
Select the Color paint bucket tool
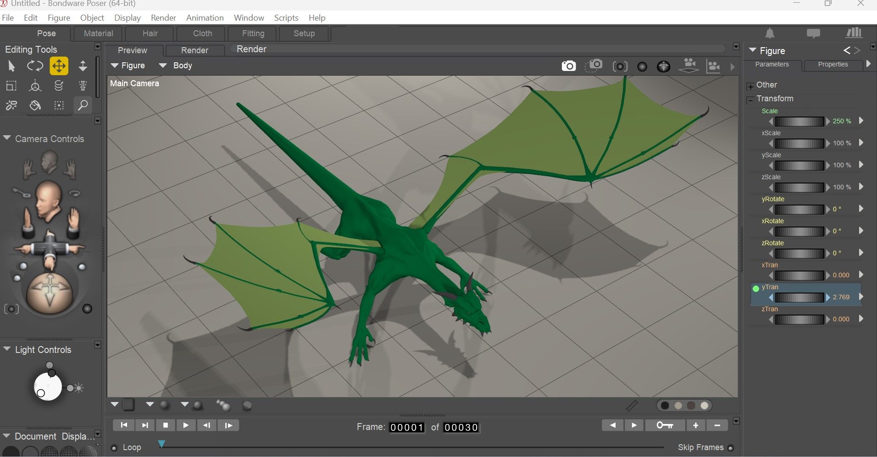pos(35,105)
